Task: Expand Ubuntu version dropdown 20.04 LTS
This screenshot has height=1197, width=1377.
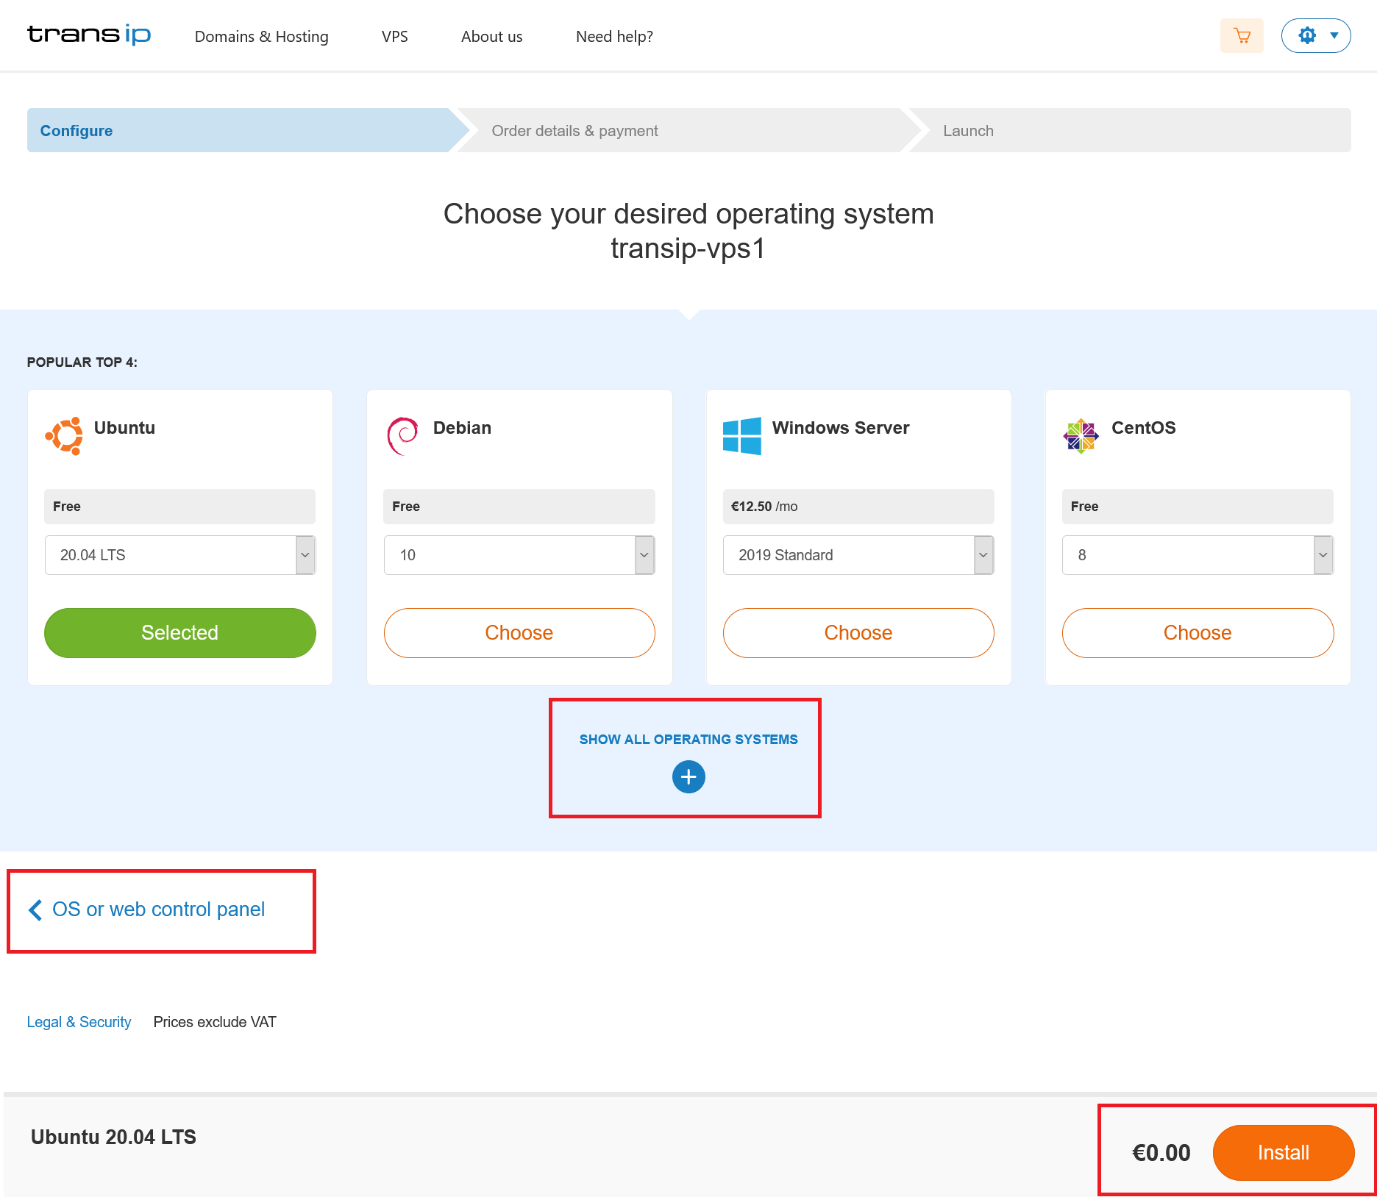Action: click(180, 555)
